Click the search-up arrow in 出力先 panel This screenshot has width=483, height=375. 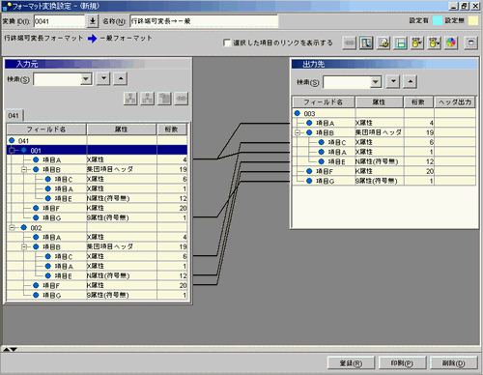coord(410,82)
